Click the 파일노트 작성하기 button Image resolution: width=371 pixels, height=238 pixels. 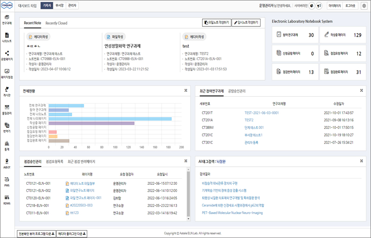(217, 23)
